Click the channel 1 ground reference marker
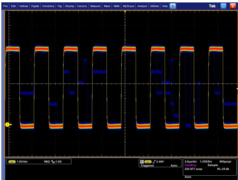This screenshot has width=238, height=180. pyautogui.click(x=8, y=125)
